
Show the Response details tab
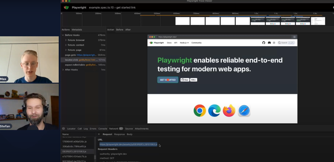pos(119,134)
